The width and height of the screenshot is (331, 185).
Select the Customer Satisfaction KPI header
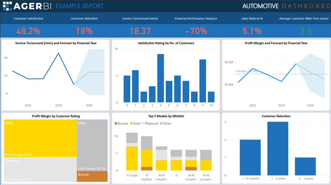point(28,18)
